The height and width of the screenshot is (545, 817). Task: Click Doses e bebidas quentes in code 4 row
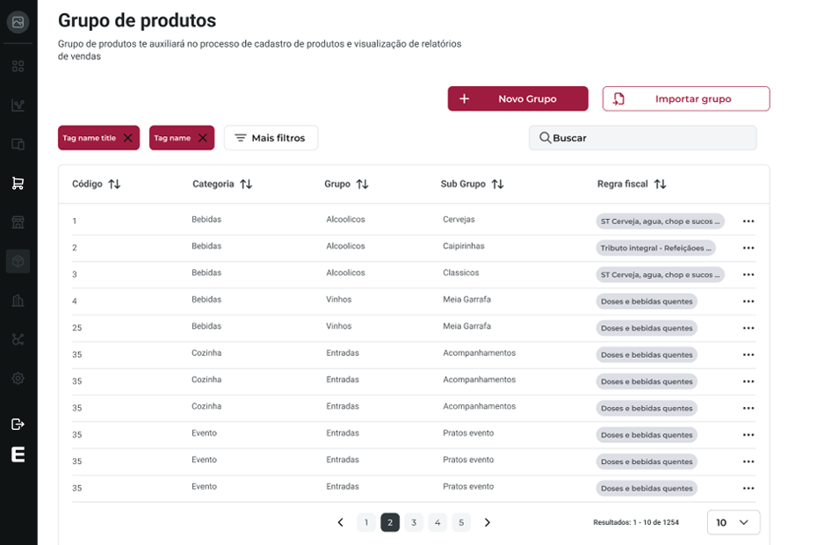coord(647,302)
